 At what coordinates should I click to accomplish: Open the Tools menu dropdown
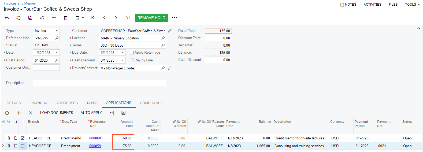(x=412, y=5)
